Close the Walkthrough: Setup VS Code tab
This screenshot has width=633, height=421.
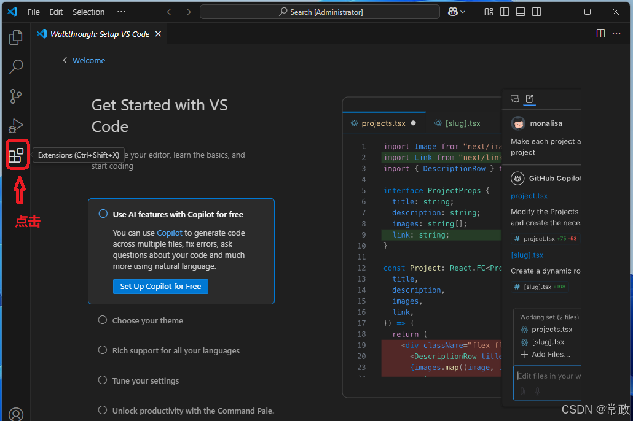pyautogui.click(x=159, y=34)
